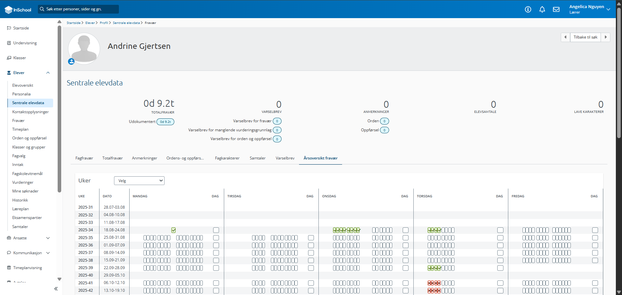622x295 pixels.
Task: Focus the search persons field
Action: click(x=78, y=9)
